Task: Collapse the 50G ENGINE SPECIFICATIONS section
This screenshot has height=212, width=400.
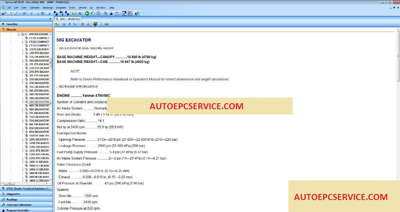Action: (57, 87)
